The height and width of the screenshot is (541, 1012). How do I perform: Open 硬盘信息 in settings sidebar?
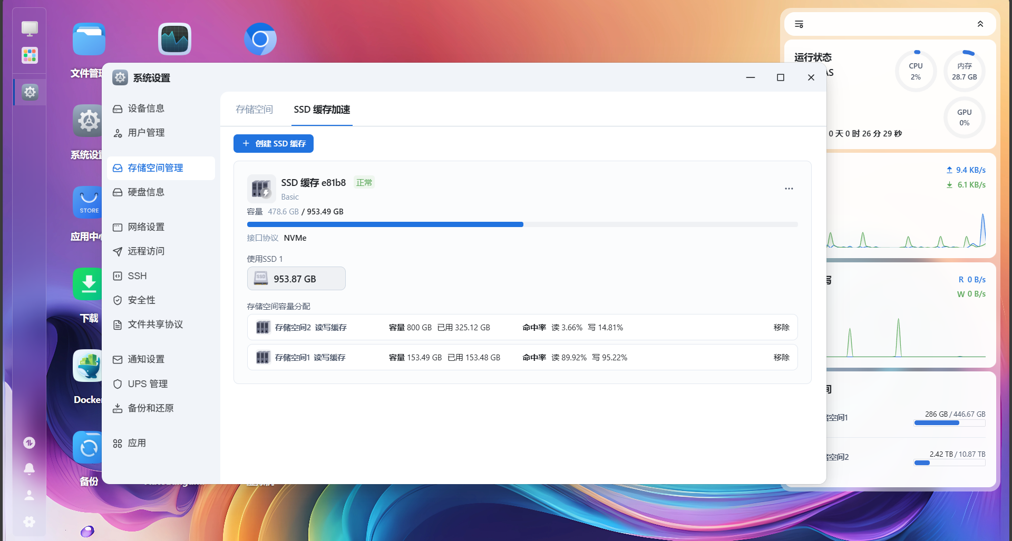tap(161, 192)
